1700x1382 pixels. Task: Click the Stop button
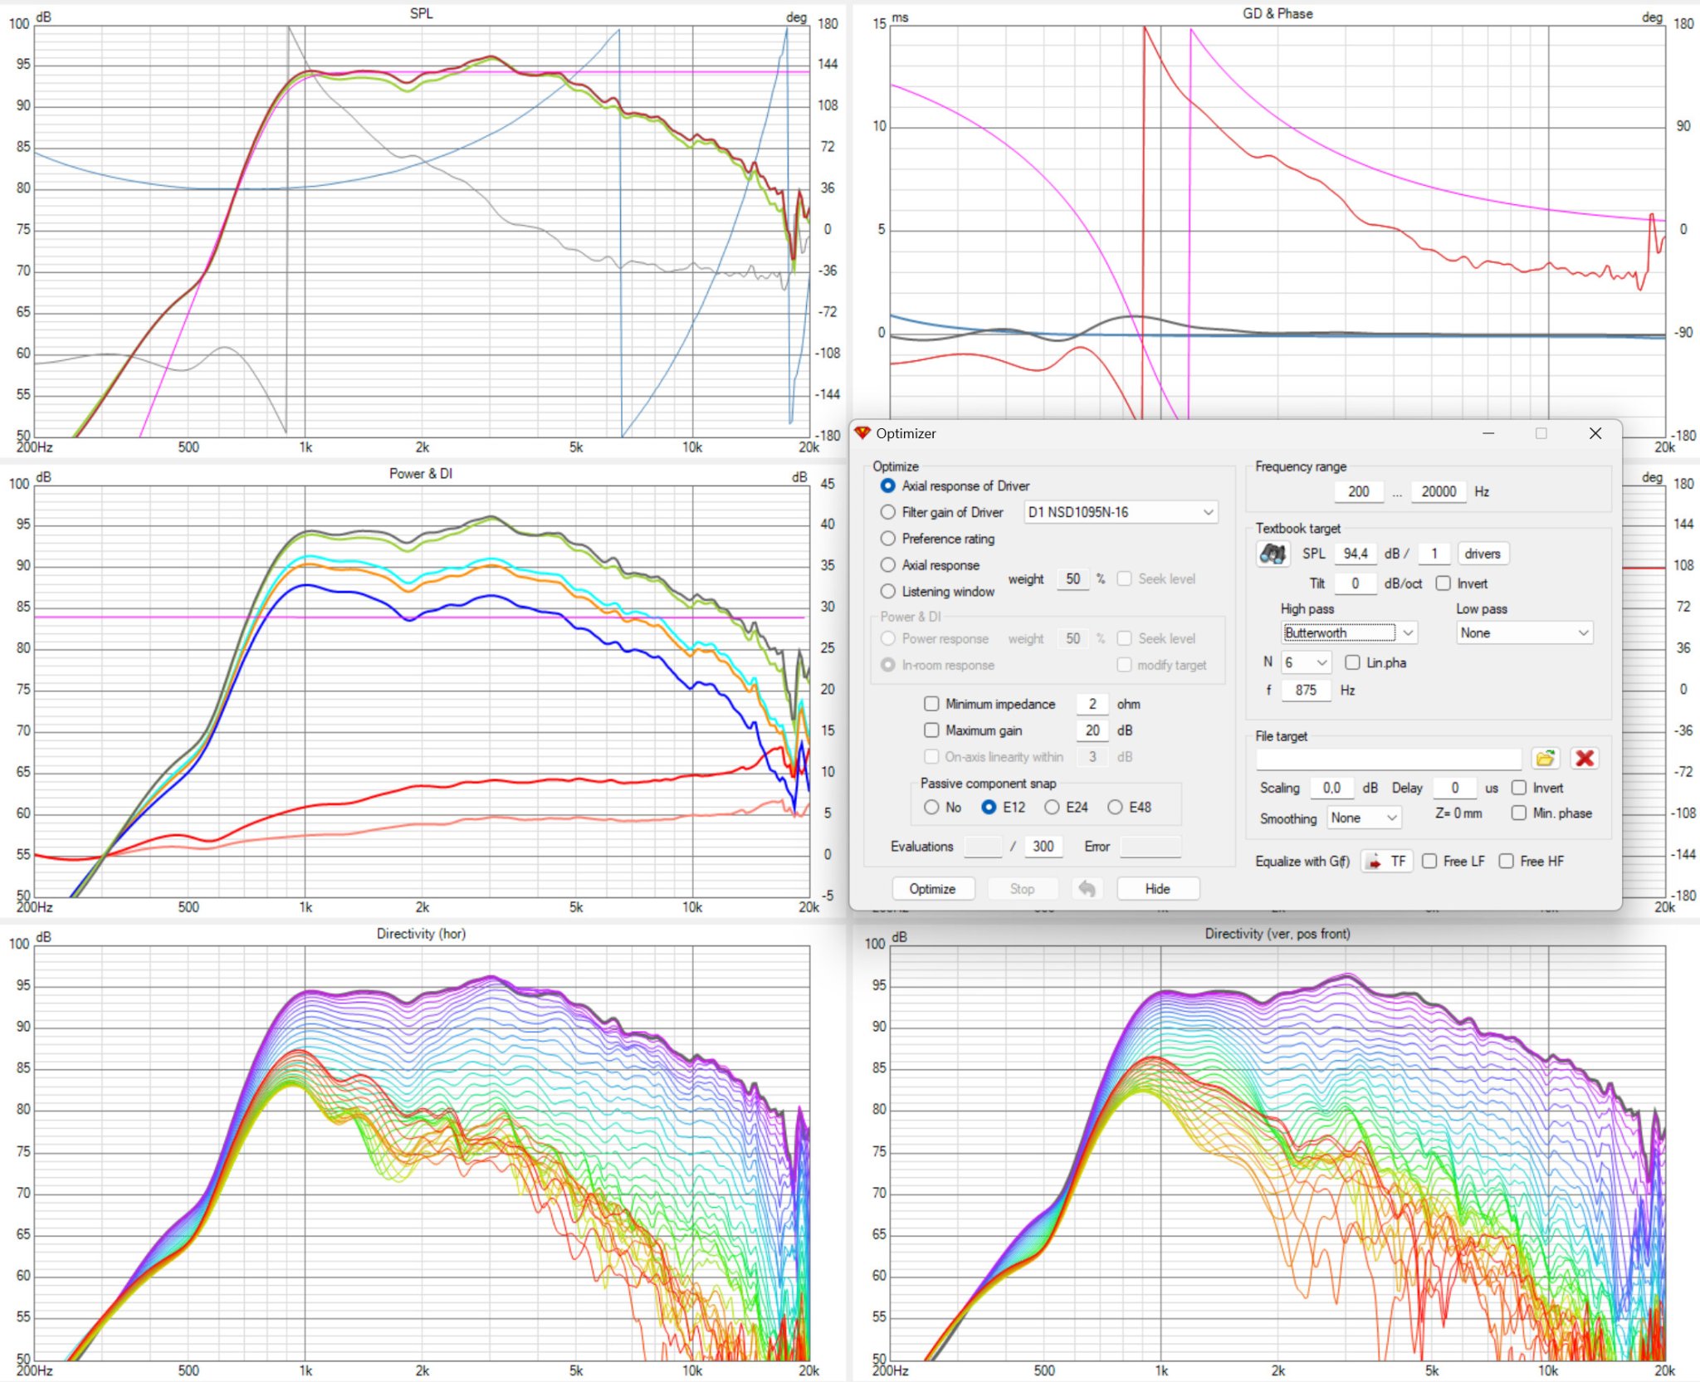click(x=1022, y=889)
